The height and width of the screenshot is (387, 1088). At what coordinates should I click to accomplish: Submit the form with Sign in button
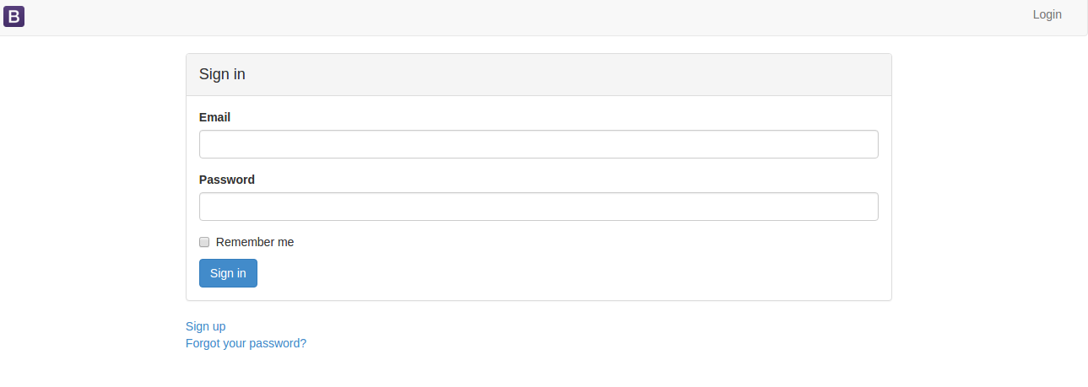[x=228, y=273]
